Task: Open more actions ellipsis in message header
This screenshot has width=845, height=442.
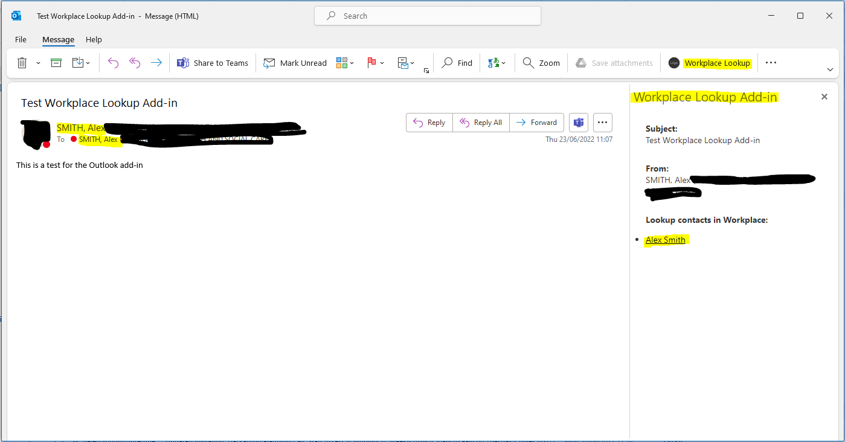Action: click(x=603, y=123)
